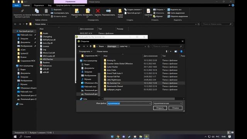Click Закрепить на панели быстрого доступа
247x139 pixels.
(22, 13)
